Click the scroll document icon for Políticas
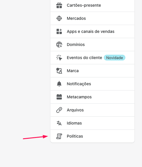Screen dimensions: 142x167 pos(59,136)
